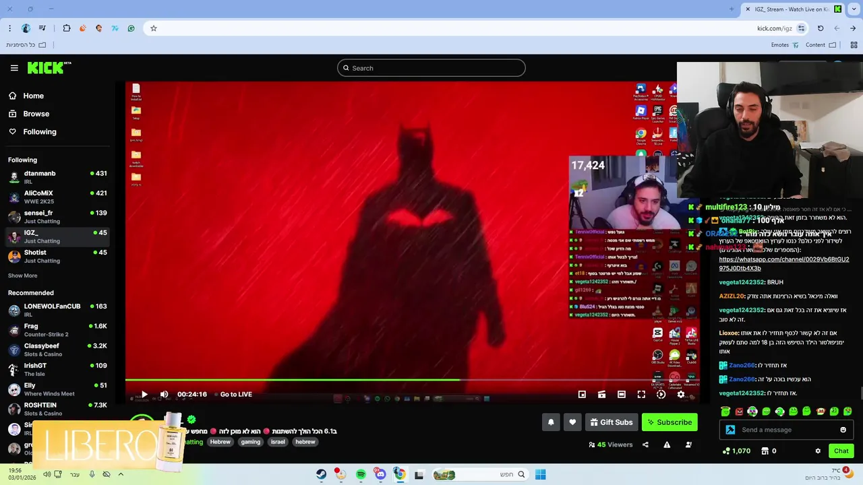Click the green Subscribe button

[669, 422]
